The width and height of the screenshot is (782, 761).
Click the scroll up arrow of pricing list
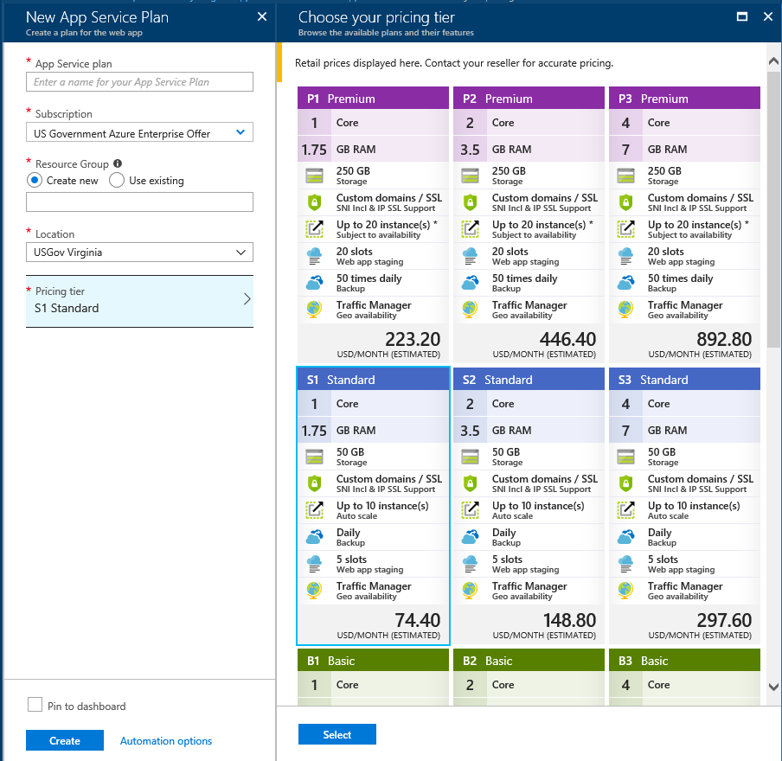[x=773, y=61]
